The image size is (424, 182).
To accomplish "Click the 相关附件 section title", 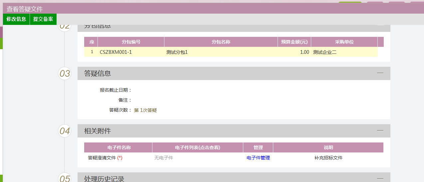I will [98, 131].
